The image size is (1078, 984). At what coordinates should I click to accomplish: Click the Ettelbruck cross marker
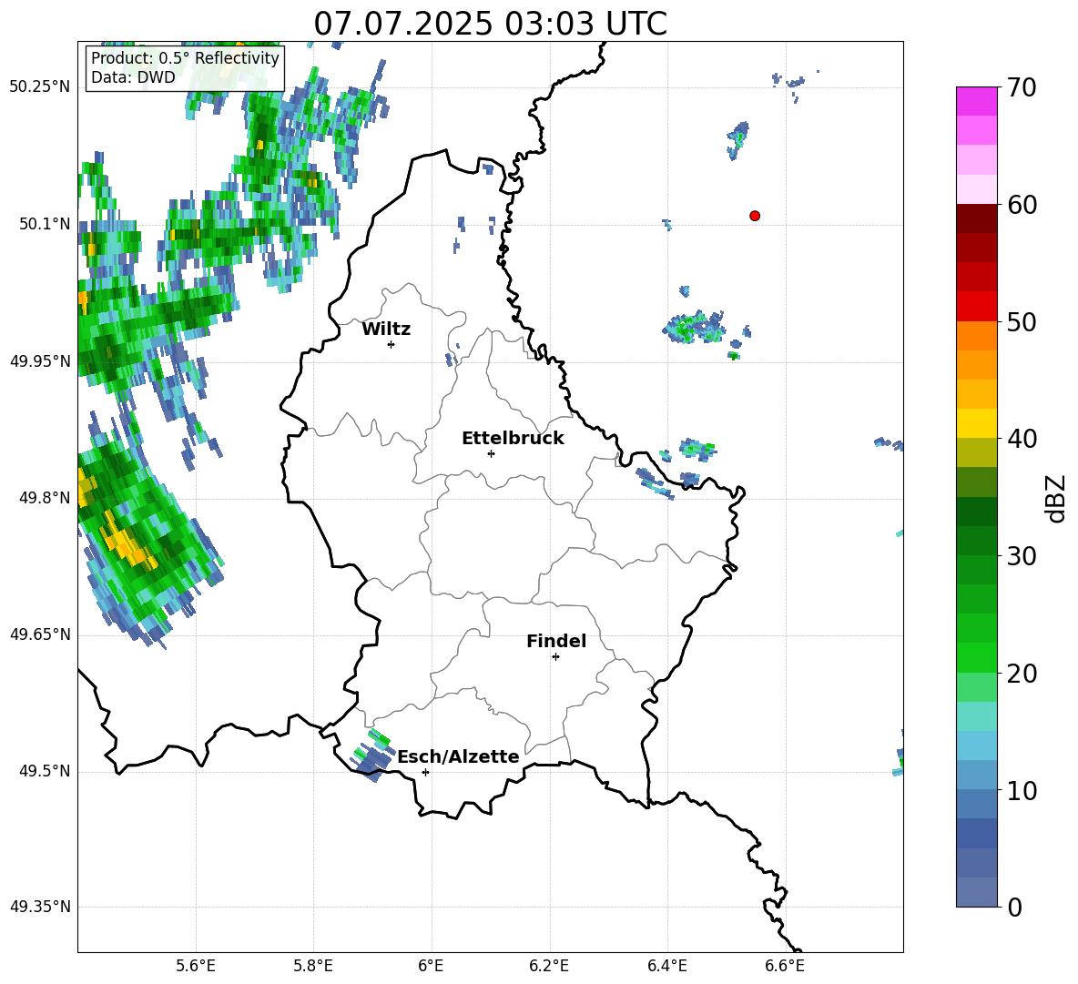tap(491, 453)
